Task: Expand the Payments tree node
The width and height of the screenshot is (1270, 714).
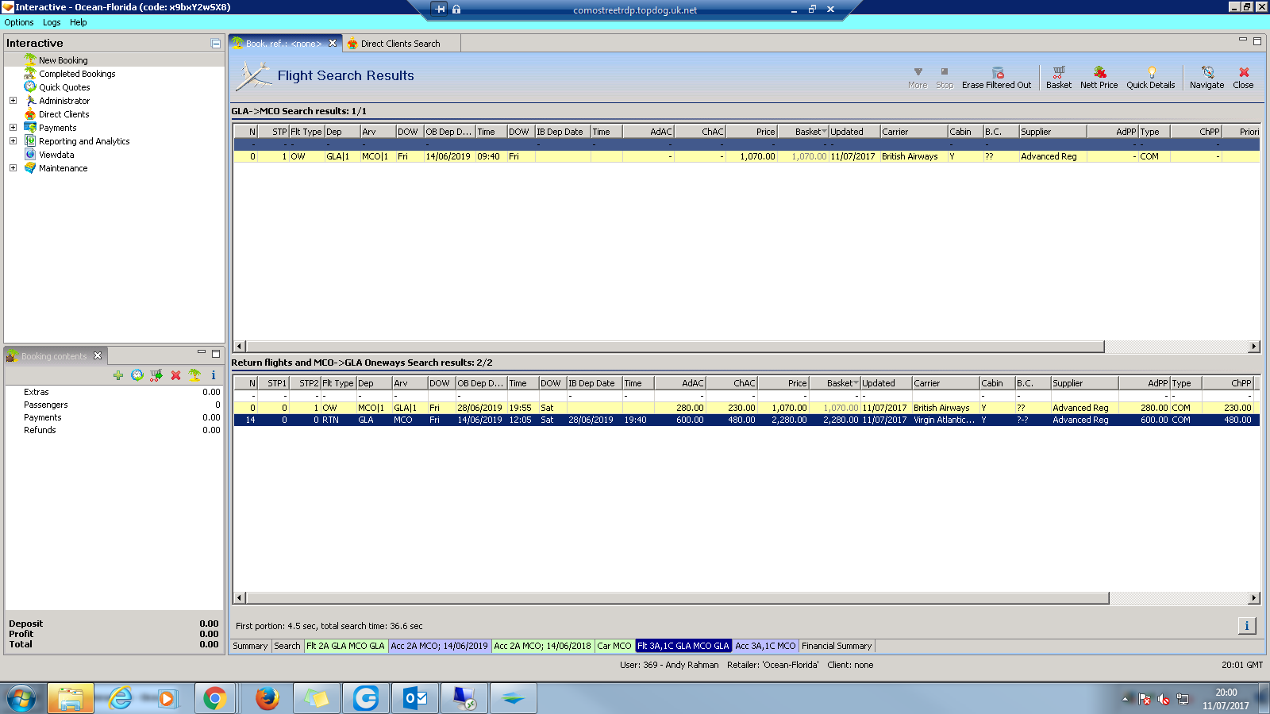Action: (13, 128)
